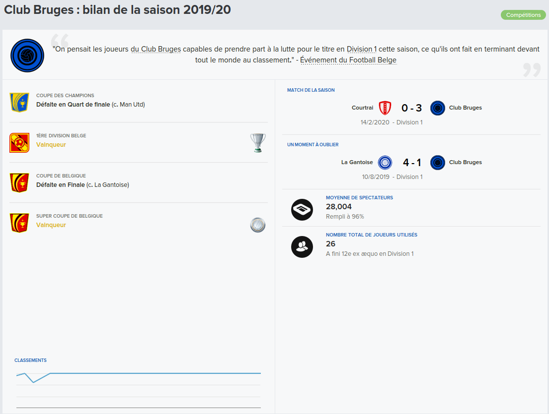Click the league trophy cup icon
Screen dimensions: 549x414
coord(258,142)
